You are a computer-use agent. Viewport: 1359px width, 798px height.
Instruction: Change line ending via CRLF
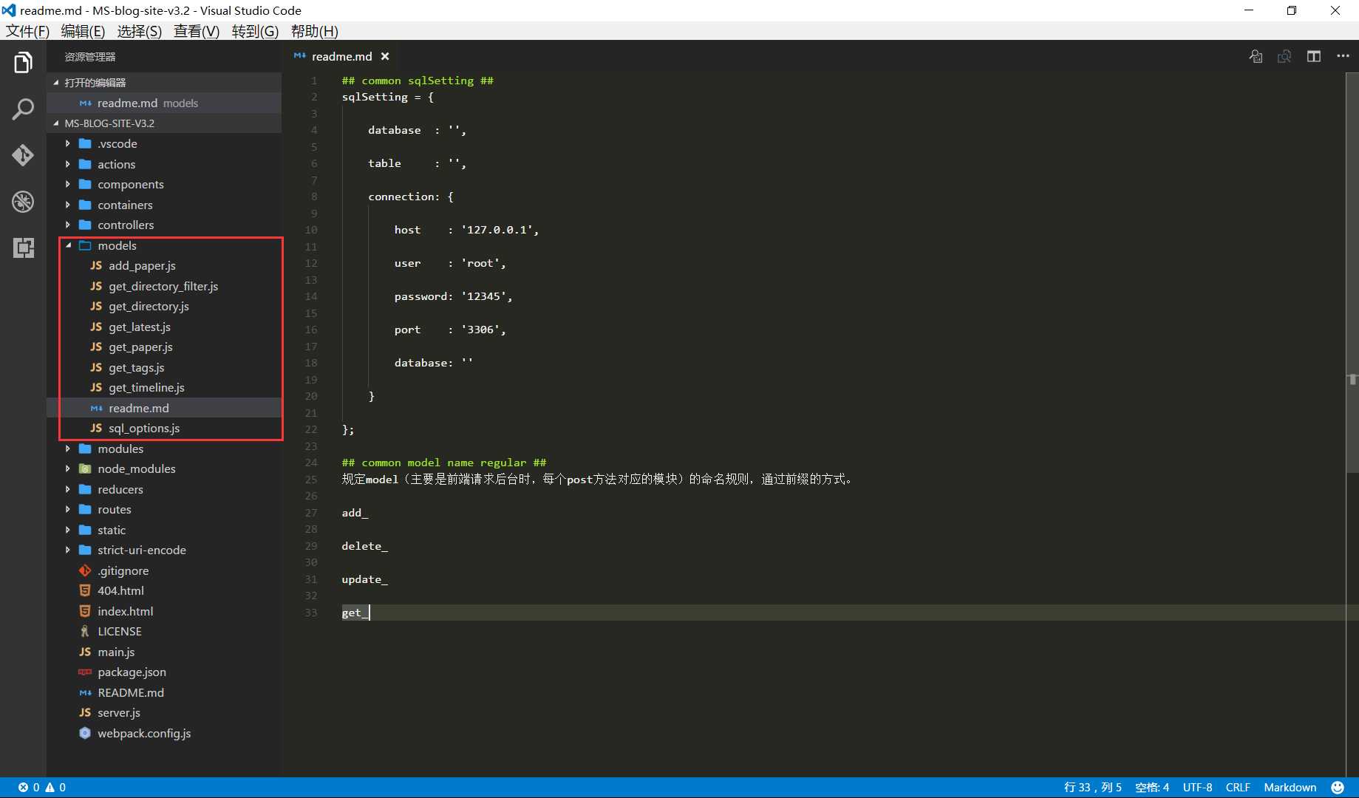(1238, 787)
